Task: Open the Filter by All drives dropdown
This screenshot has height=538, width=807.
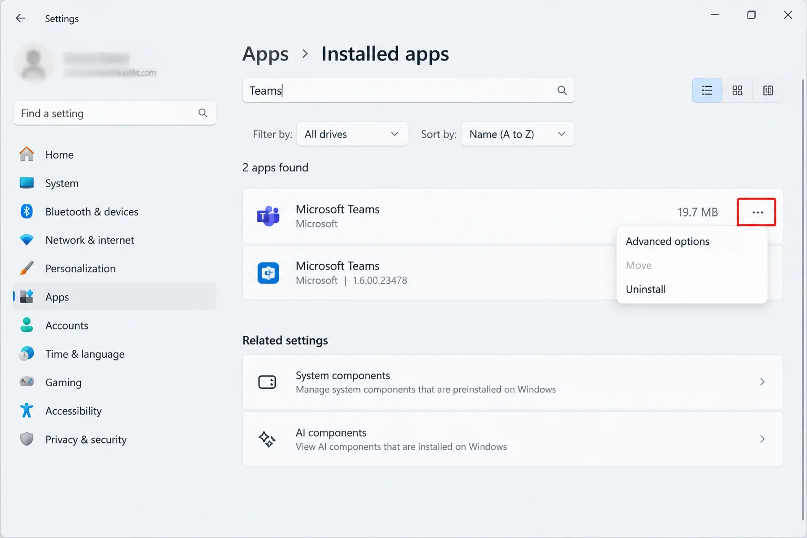Action: tap(352, 134)
